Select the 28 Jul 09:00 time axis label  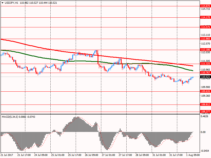142,155
